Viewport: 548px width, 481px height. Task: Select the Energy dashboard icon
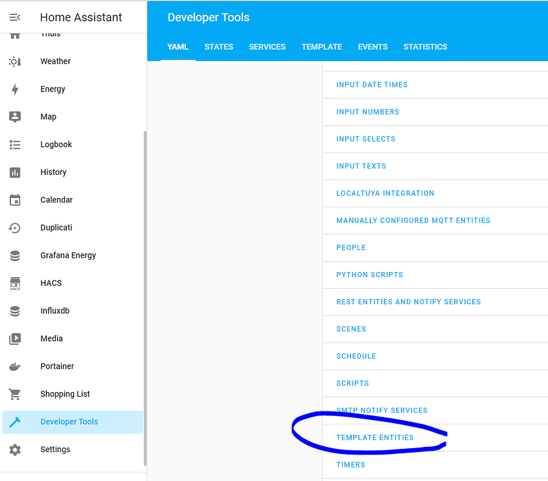[x=14, y=89]
